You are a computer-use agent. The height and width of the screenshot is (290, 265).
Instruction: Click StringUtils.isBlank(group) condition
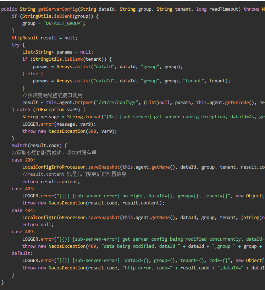56,16
